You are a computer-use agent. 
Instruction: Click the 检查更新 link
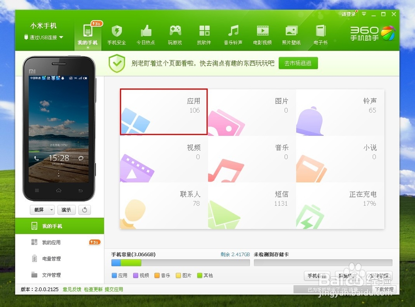pyautogui.click(x=93, y=289)
